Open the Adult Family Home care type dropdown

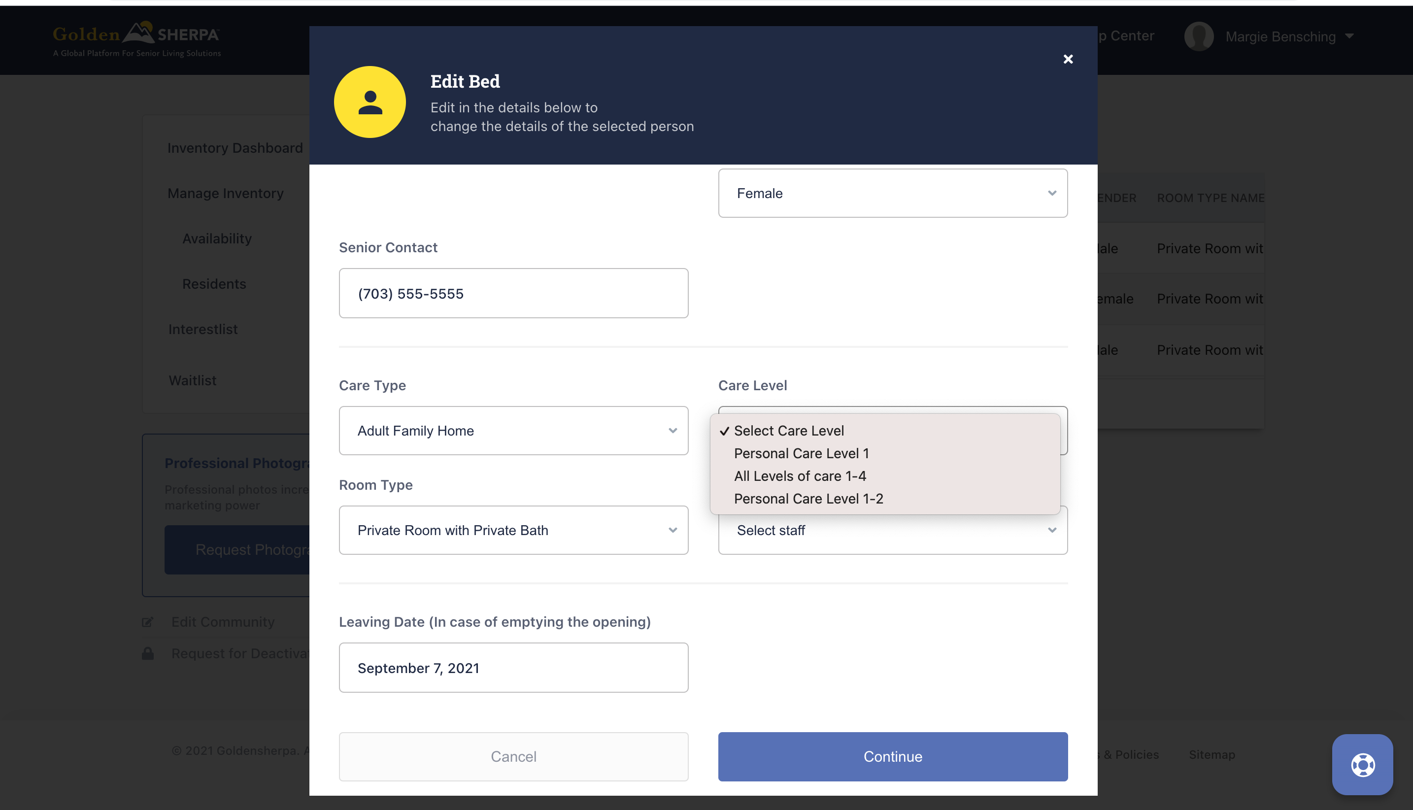point(513,431)
